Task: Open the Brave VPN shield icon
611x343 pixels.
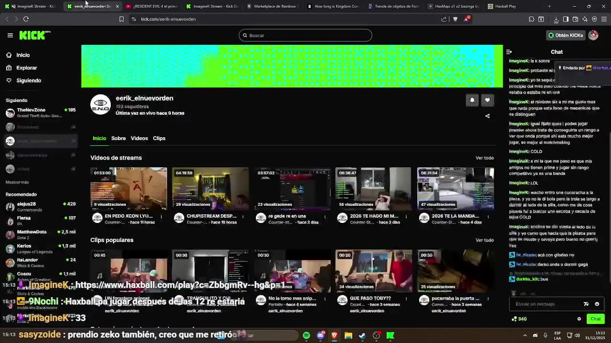Action: (x=594, y=19)
